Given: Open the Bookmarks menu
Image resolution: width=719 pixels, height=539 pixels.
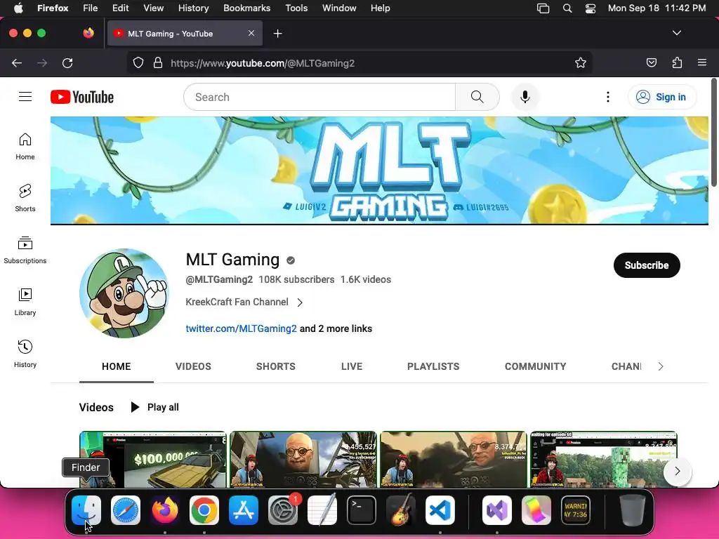Looking at the screenshot, I should coord(246,8).
